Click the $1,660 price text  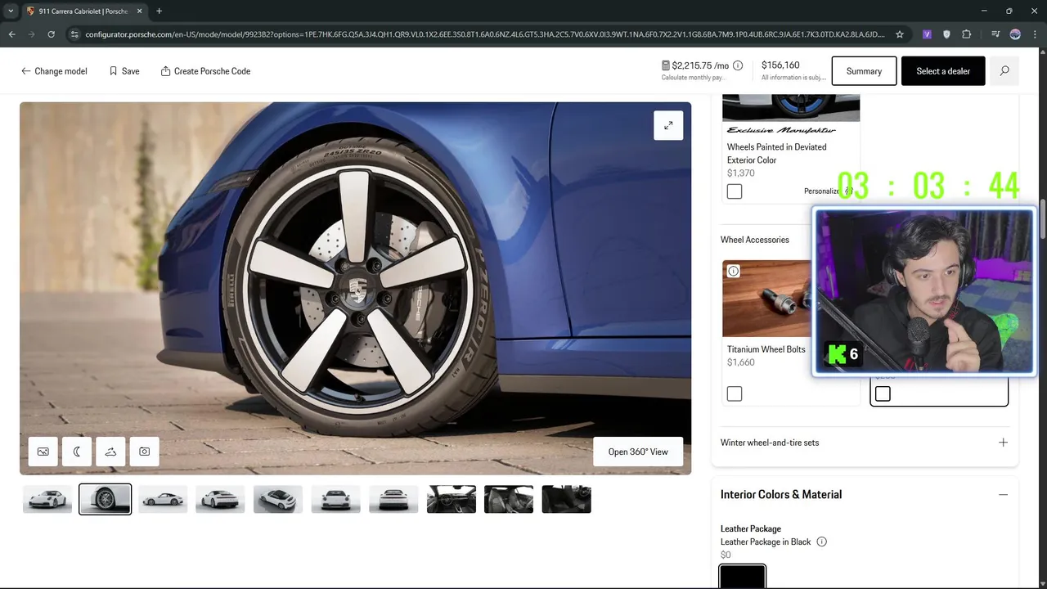pyautogui.click(x=741, y=362)
